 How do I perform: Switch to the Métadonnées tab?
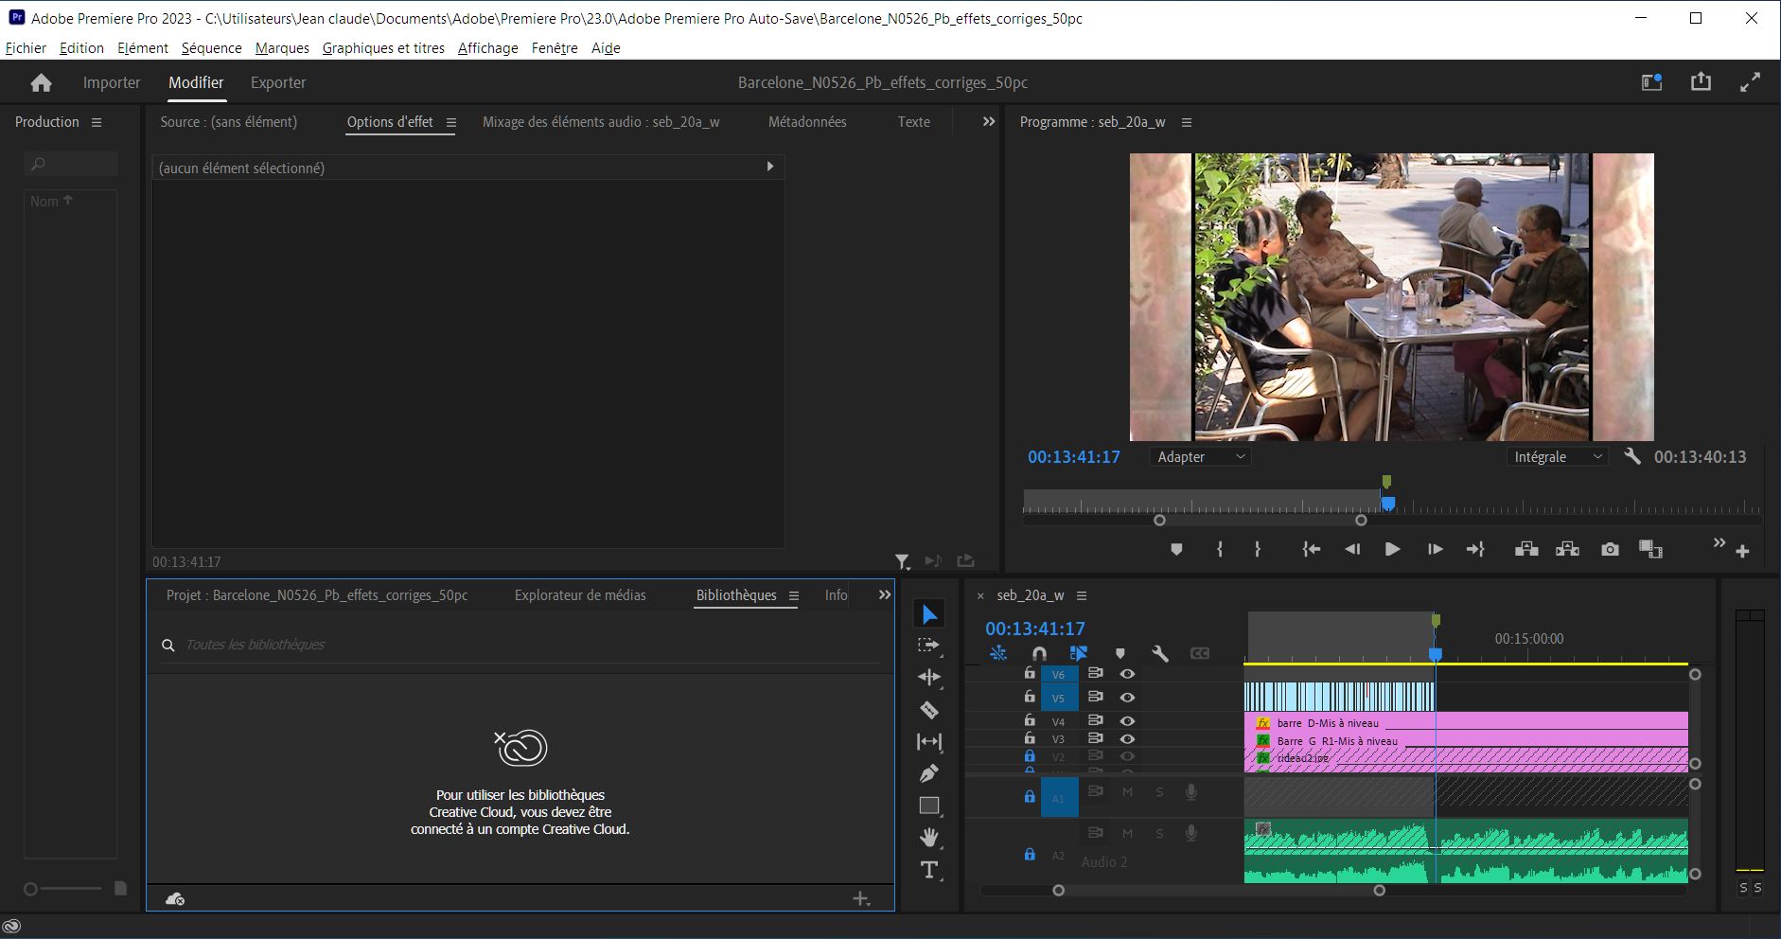807,122
